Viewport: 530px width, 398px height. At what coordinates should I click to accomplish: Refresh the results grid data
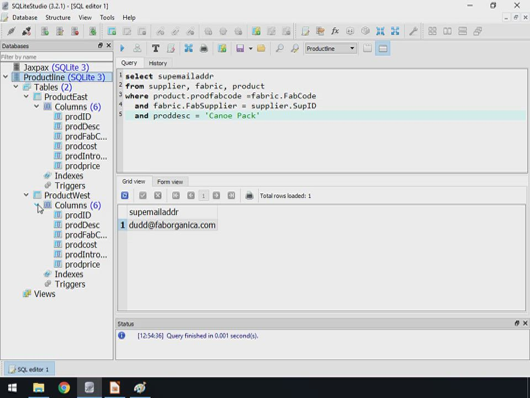[x=125, y=196]
